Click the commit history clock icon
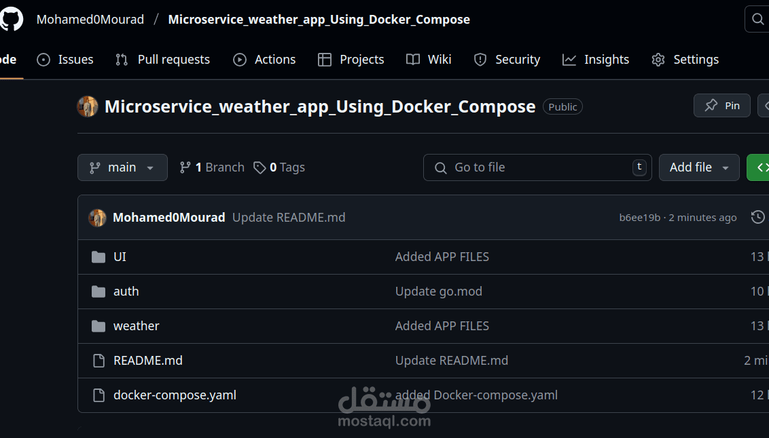The height and width of the screenshot is (438, 769). click(x=757, y=217)
